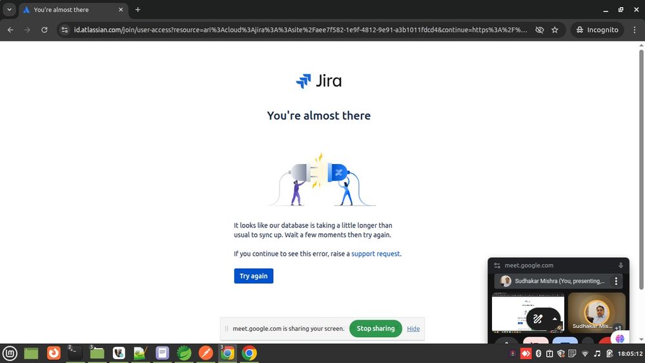645x363 pixels.
Task: Open Bluetooth settings from system tray
Action: point(538,353)
